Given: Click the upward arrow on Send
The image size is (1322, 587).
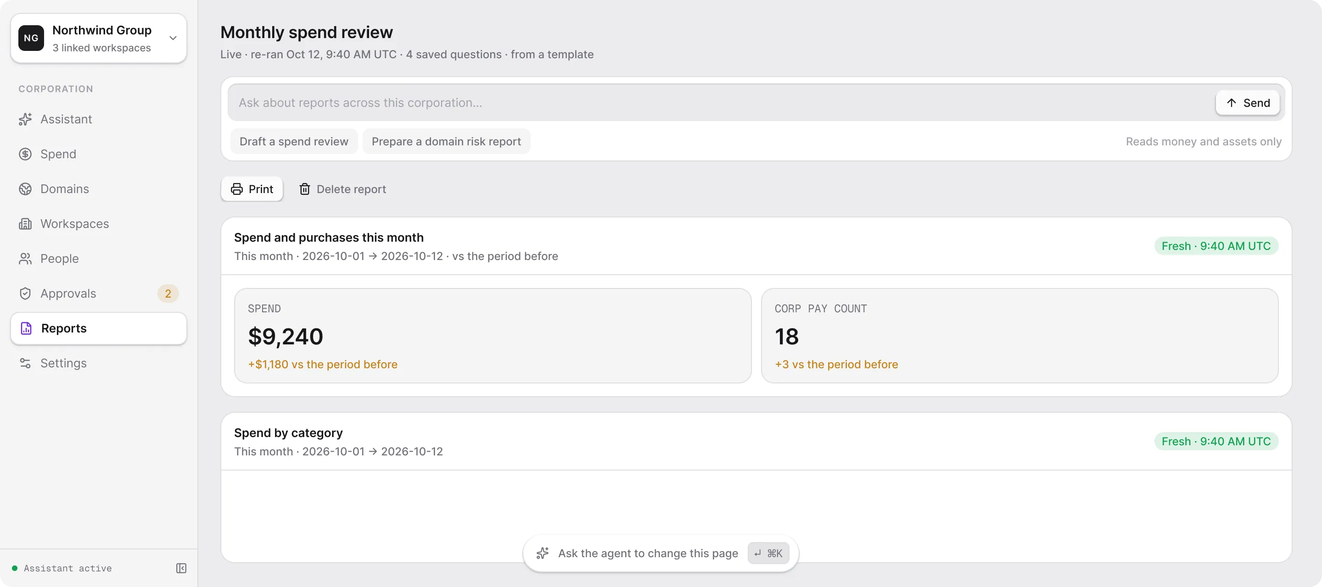Looking at the screenshot, I should click(1231, 103).
